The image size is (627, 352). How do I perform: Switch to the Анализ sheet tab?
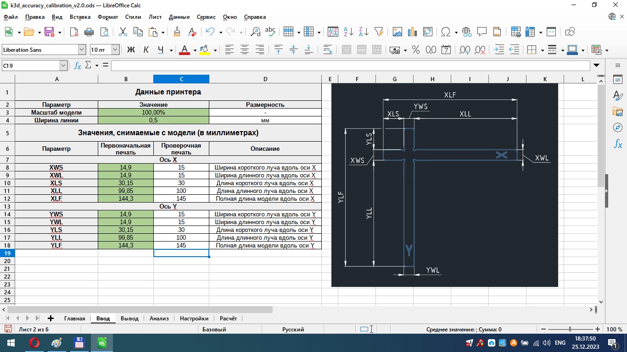159,319
